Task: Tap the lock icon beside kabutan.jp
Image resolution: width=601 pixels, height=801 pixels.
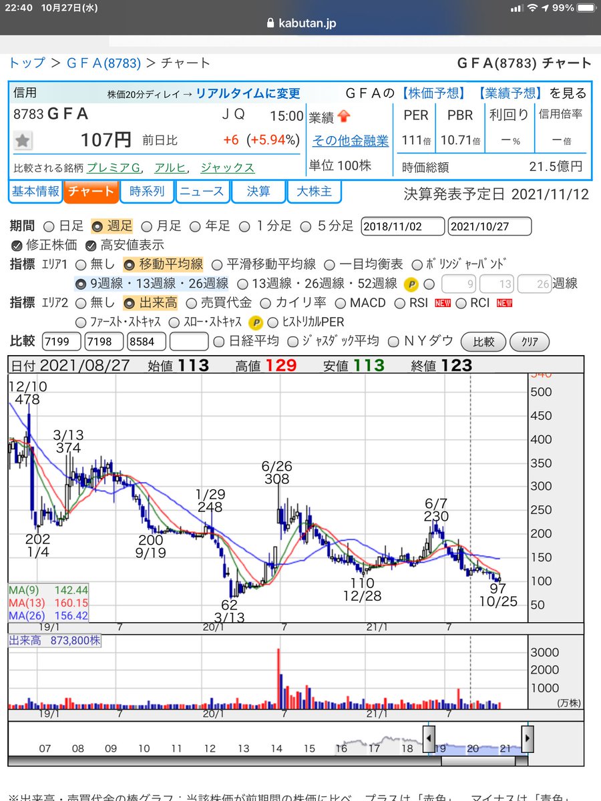Action: 270,23
